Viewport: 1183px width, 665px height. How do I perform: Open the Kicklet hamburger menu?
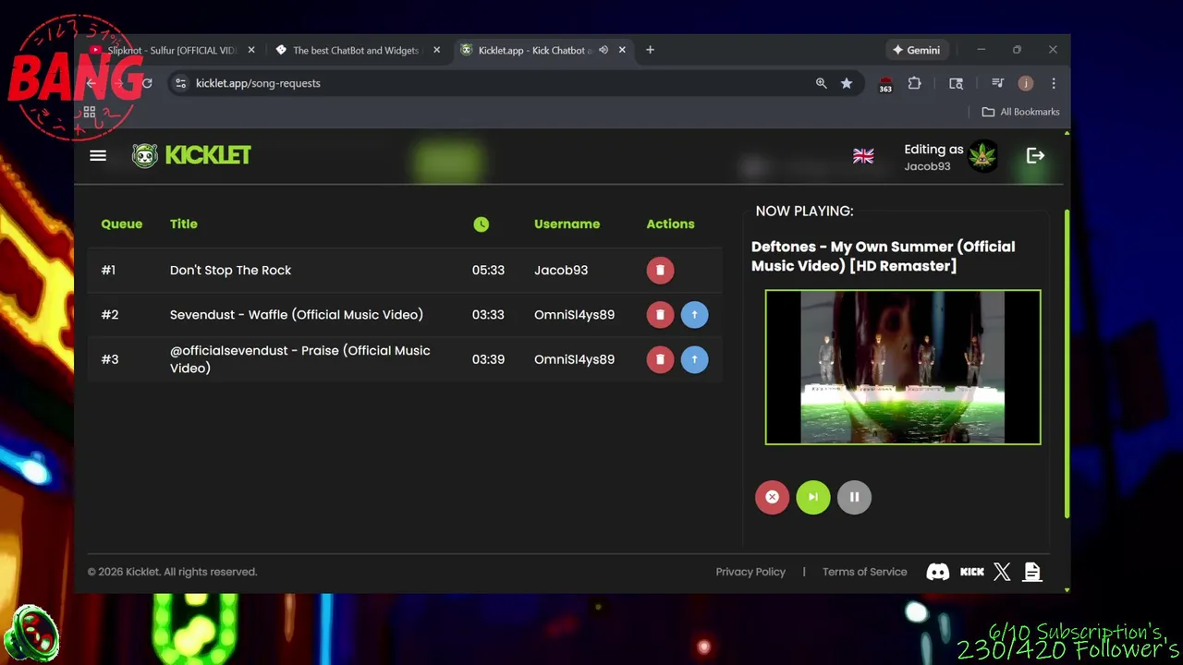pyautogui.click(x=98, y=156)
